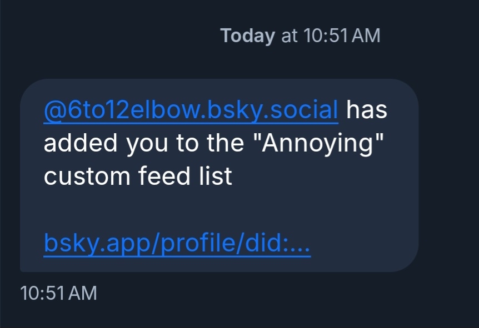Click the "Today at 10:51 AM" date header
The height and width of the screenshot is (328, 479).
[x=300, y=36]
